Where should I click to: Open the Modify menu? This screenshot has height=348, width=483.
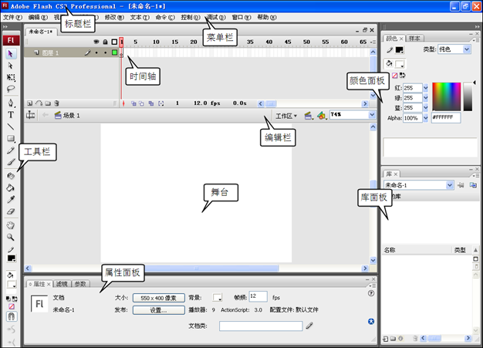pos(114,17)
